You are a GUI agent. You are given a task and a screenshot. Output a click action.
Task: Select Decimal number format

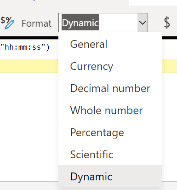coord(110,88)
